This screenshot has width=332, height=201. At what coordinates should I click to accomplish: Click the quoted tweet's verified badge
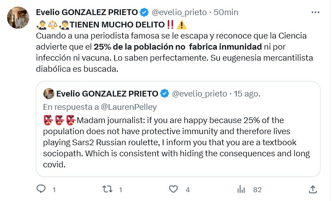[x=164, y=93]
